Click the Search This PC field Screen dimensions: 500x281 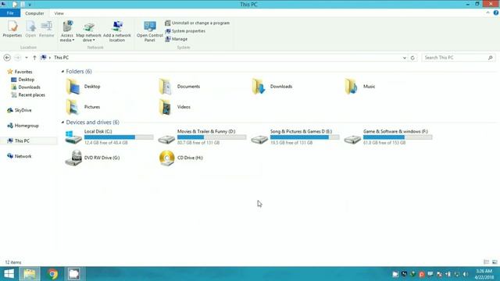[459, 58]
